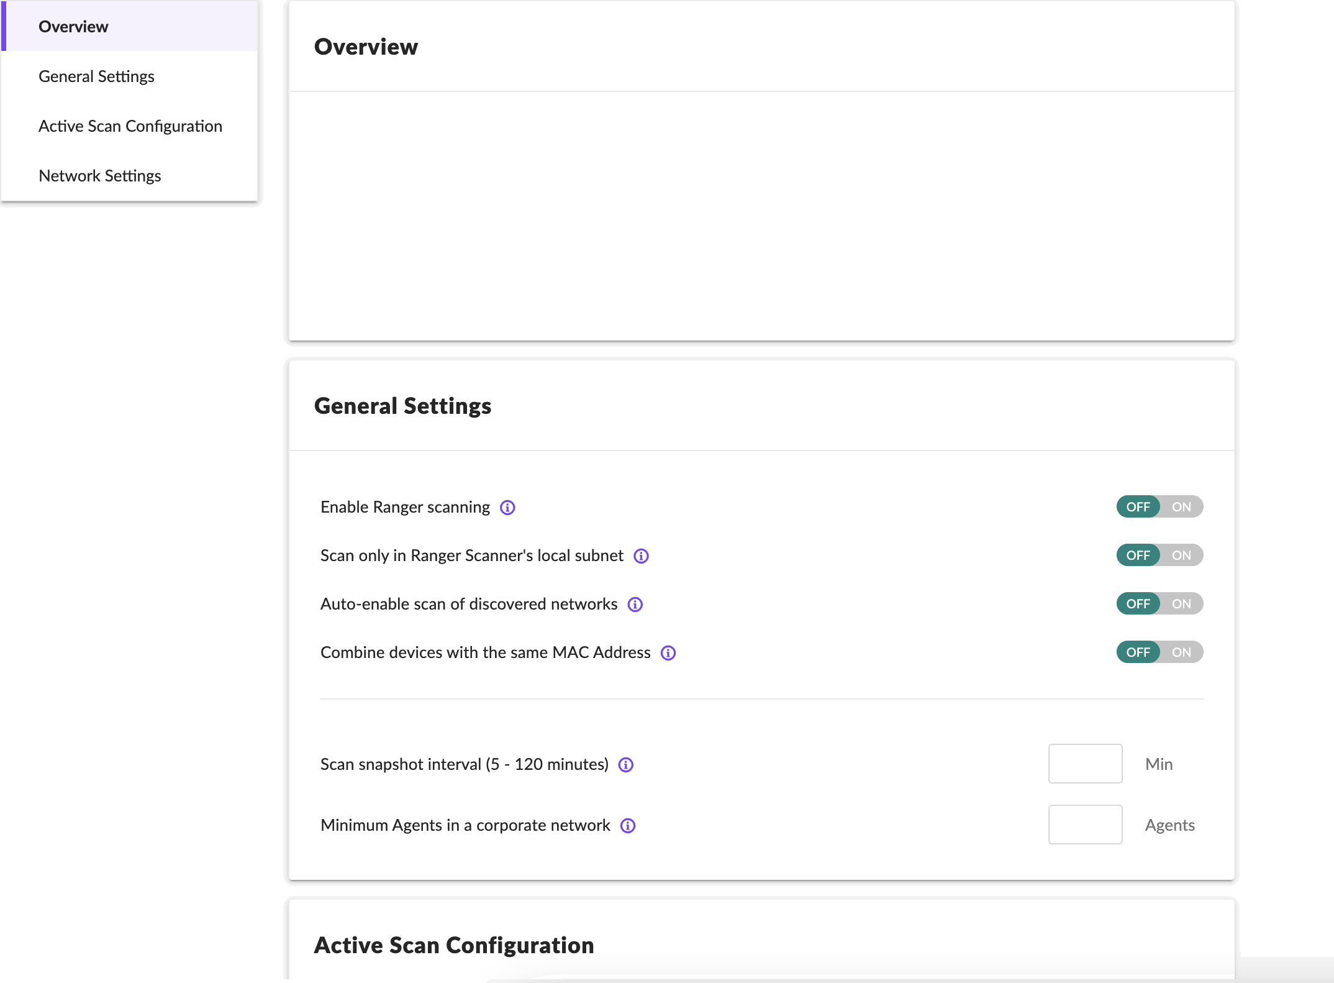Navigate to Network Settings in sidebar

click(x=99, y=176)
